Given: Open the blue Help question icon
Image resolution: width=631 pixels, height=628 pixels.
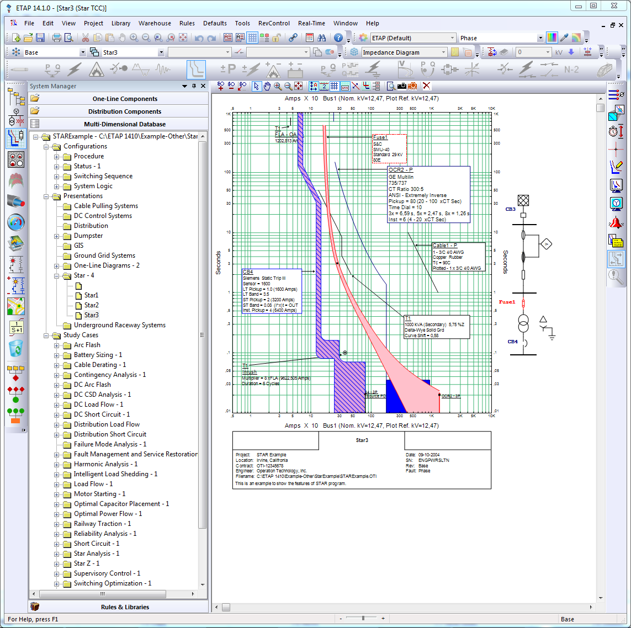Looking at the screenshot, I should (x=338, y=38).
